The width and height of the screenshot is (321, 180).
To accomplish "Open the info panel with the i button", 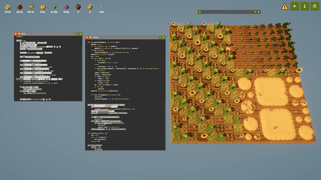I will (x=304, y=6).
